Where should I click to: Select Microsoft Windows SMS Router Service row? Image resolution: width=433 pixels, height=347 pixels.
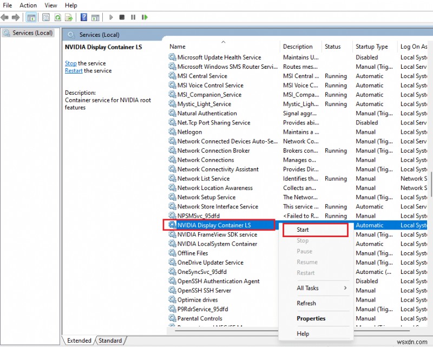click(297, 67)
